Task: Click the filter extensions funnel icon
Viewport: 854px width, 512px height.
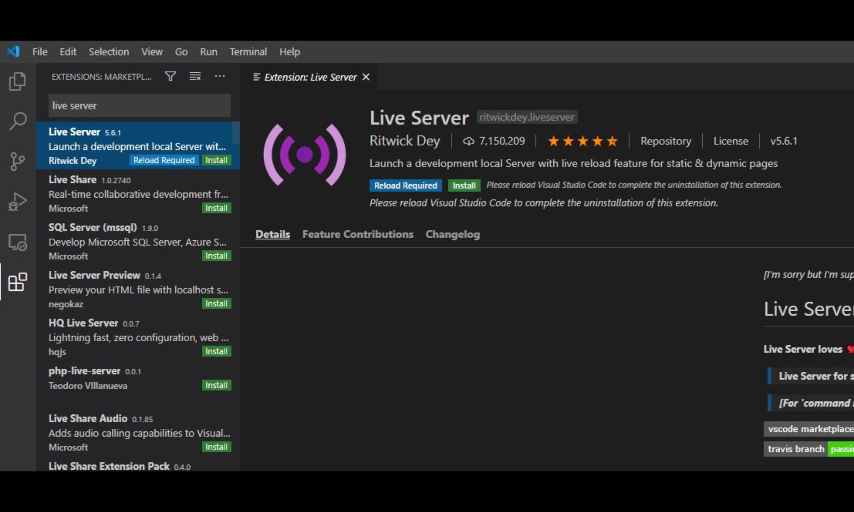Action: coord(170,76)
